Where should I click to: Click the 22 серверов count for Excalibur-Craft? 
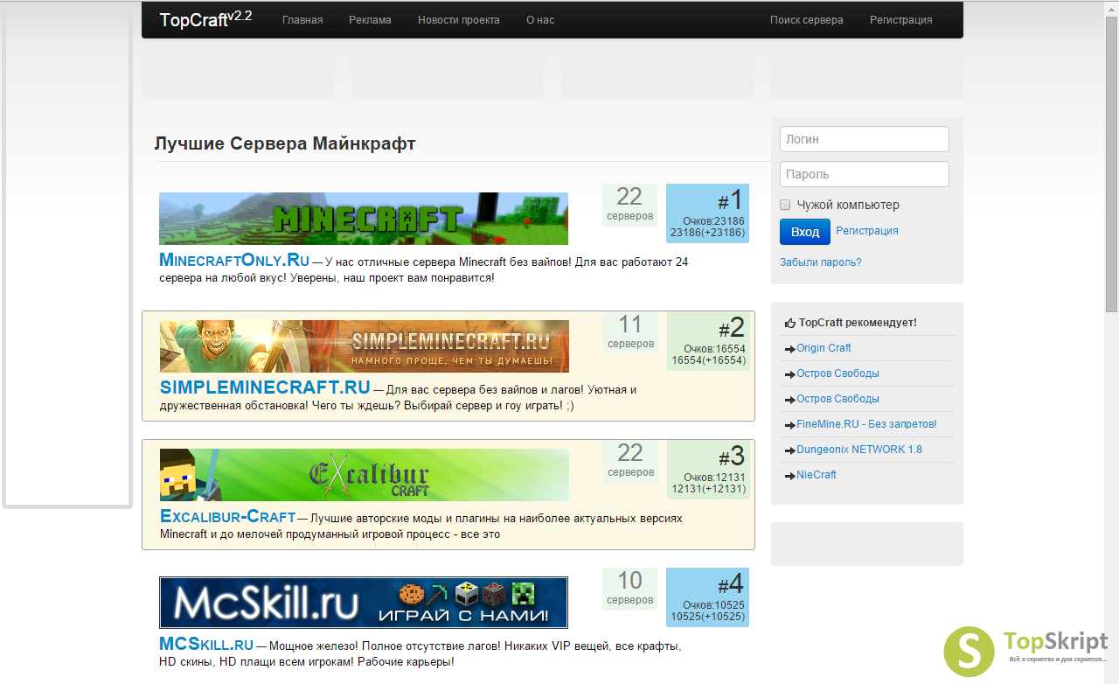point(630,461)
